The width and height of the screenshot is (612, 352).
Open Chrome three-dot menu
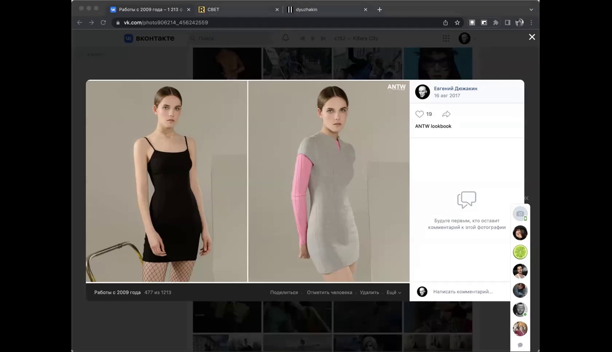(x=531, y=22)
